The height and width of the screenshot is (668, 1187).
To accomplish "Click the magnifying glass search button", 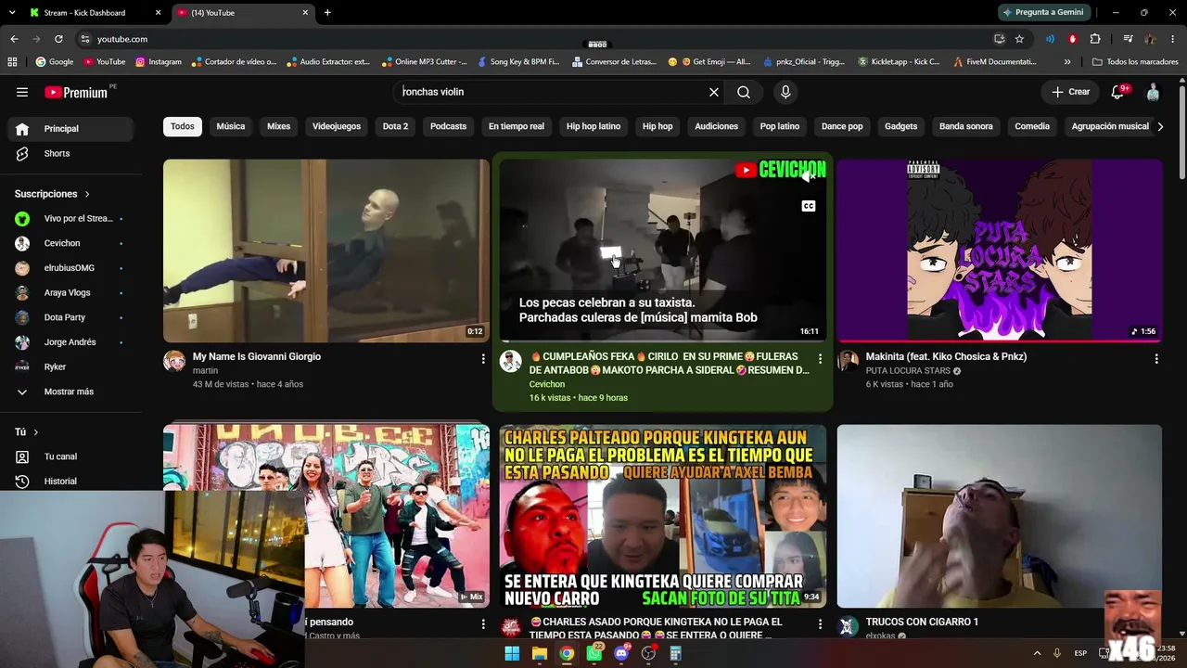I will click(744, 92).
